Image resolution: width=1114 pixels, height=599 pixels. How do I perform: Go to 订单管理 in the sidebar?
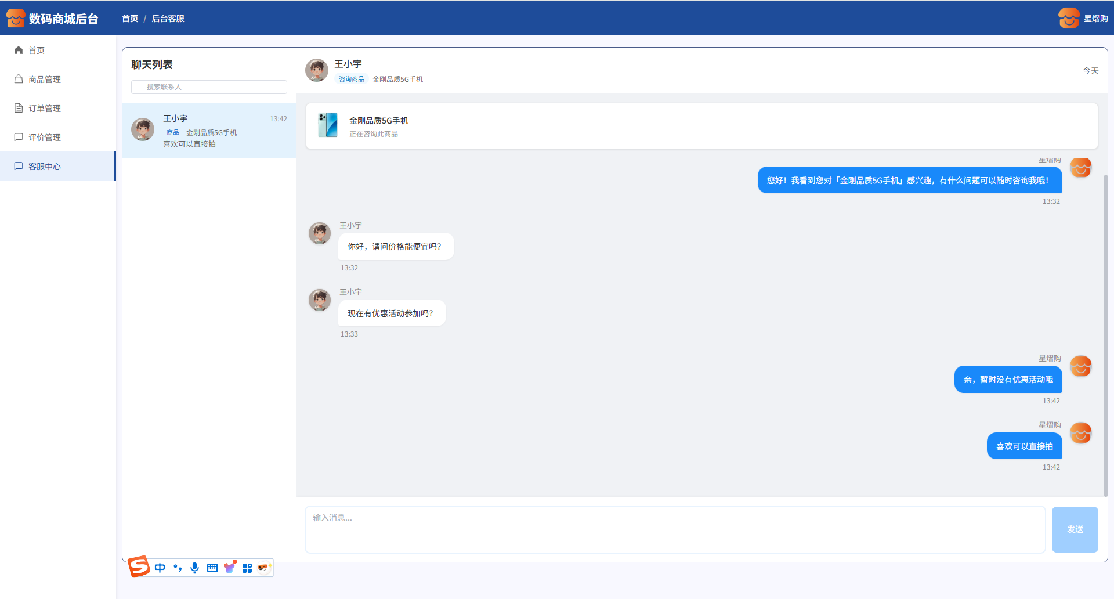pyautogui.click(x=44, y=109)
